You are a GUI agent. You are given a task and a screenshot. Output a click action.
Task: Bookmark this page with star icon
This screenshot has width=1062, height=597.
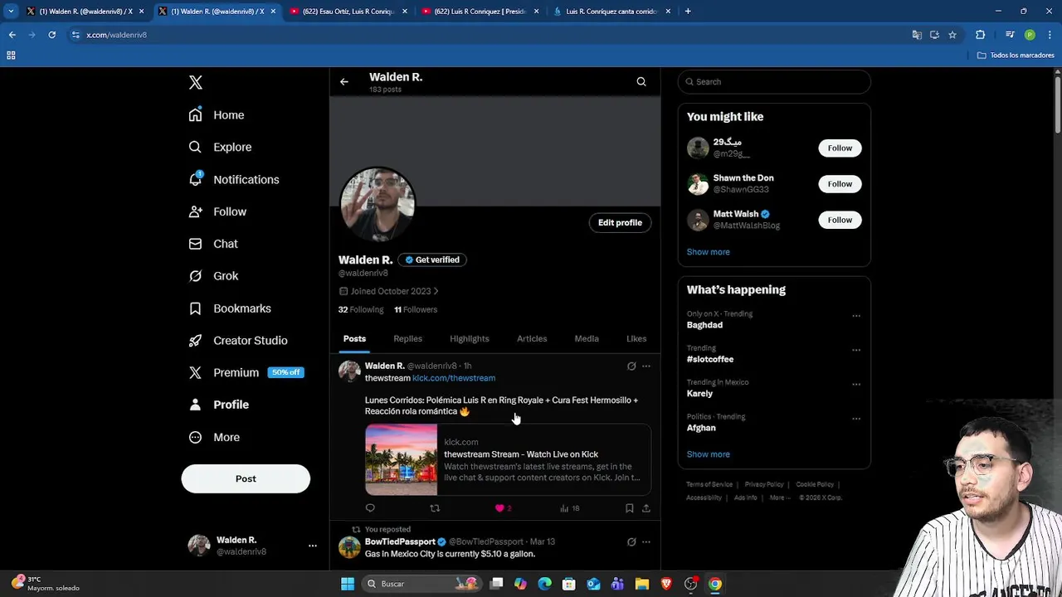tap(952, 35)
